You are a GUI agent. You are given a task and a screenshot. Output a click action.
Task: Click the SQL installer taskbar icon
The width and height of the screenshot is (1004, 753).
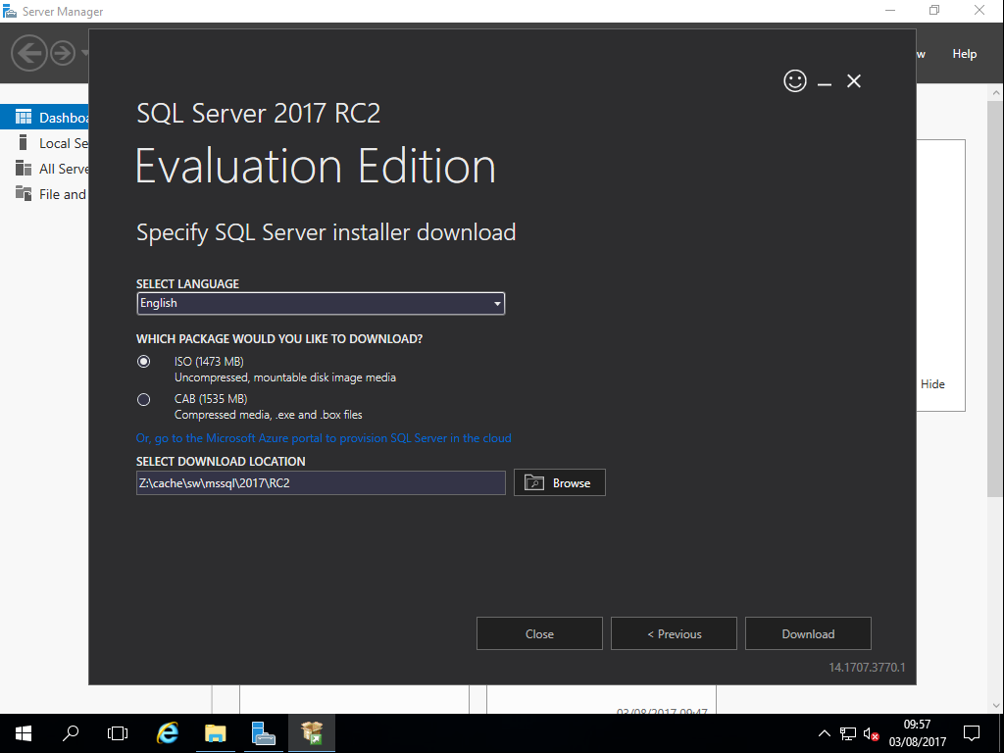pos(312,732)
